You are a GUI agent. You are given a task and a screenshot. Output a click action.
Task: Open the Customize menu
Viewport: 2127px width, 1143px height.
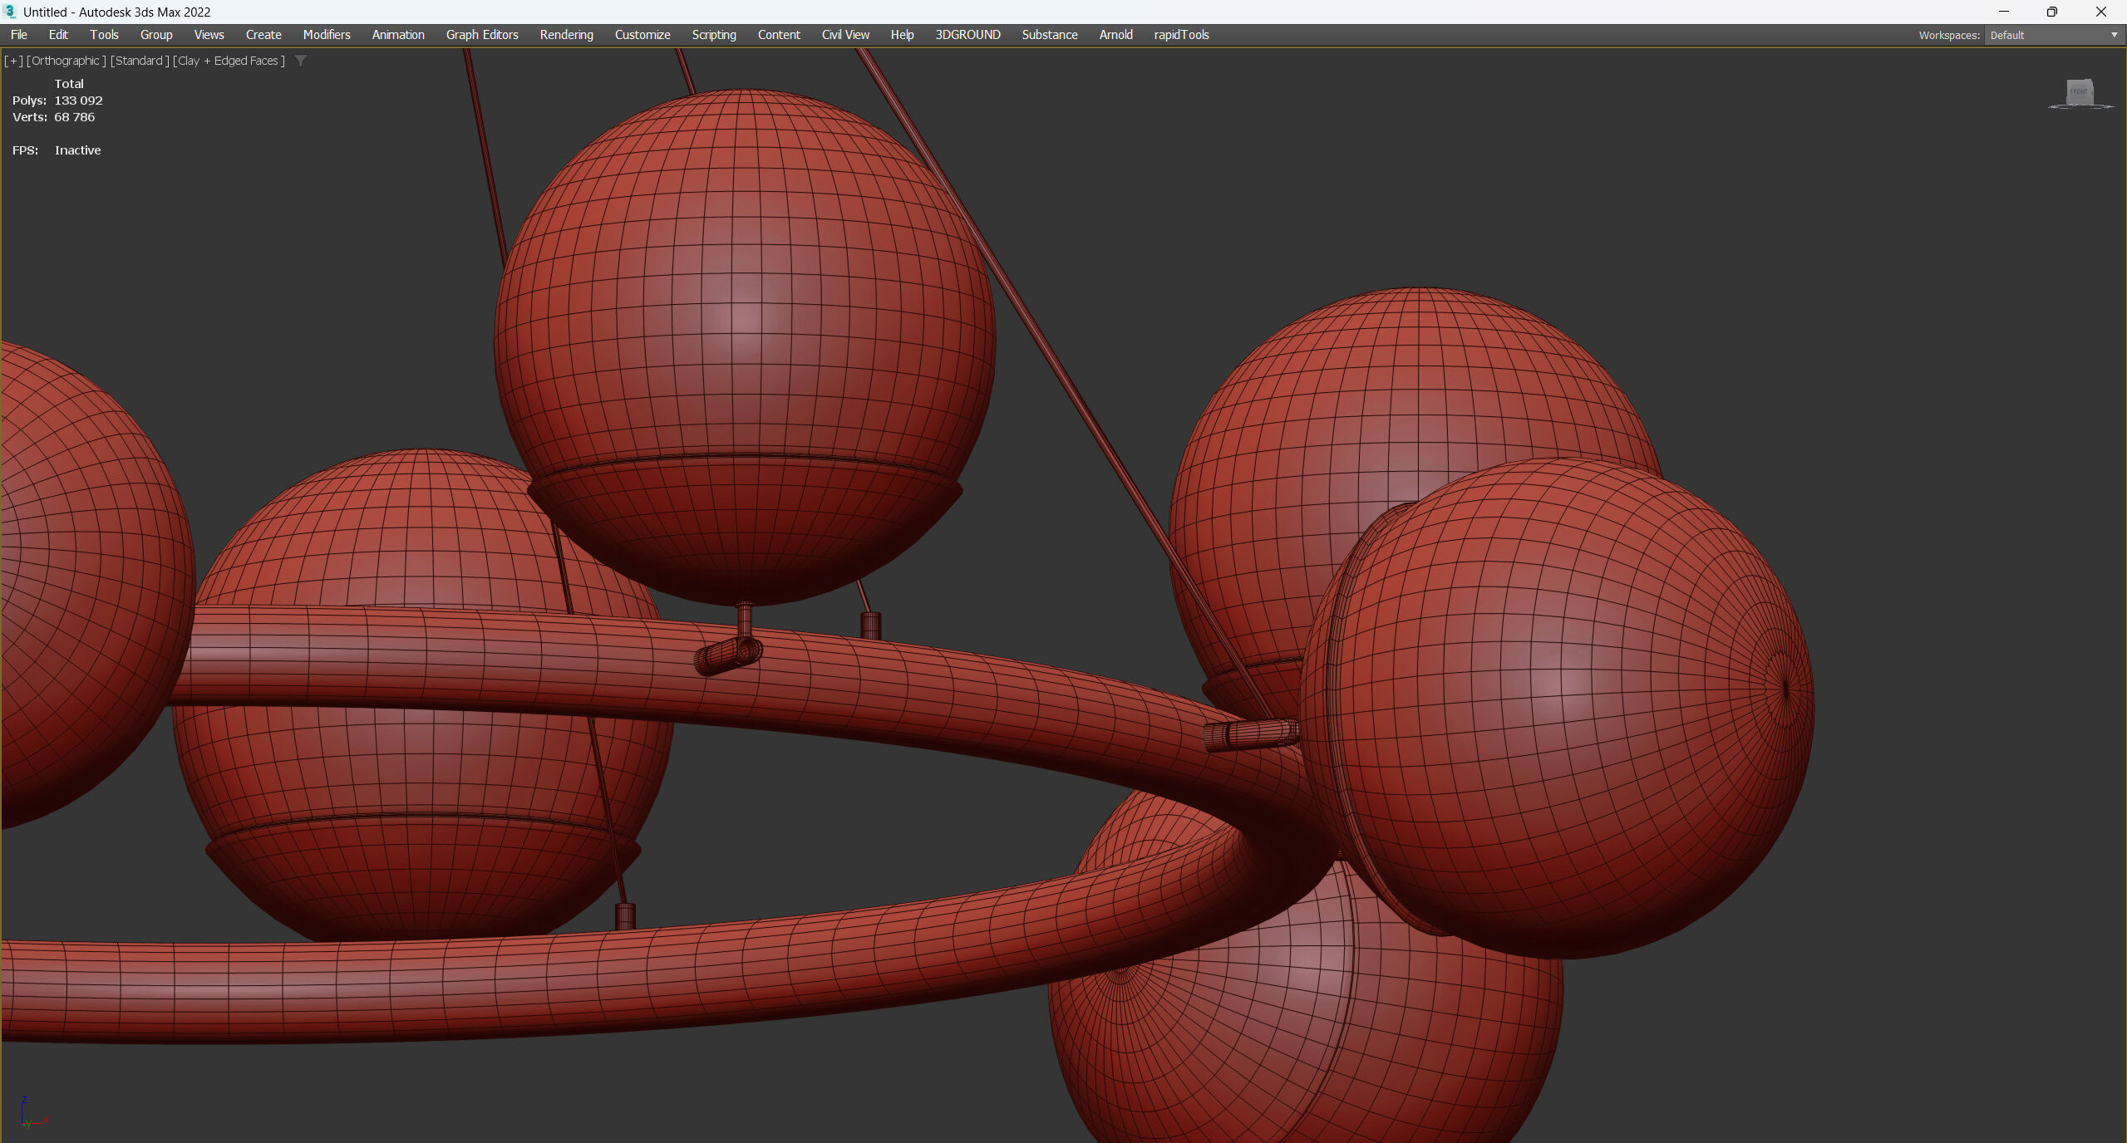(x=642, y=35)
